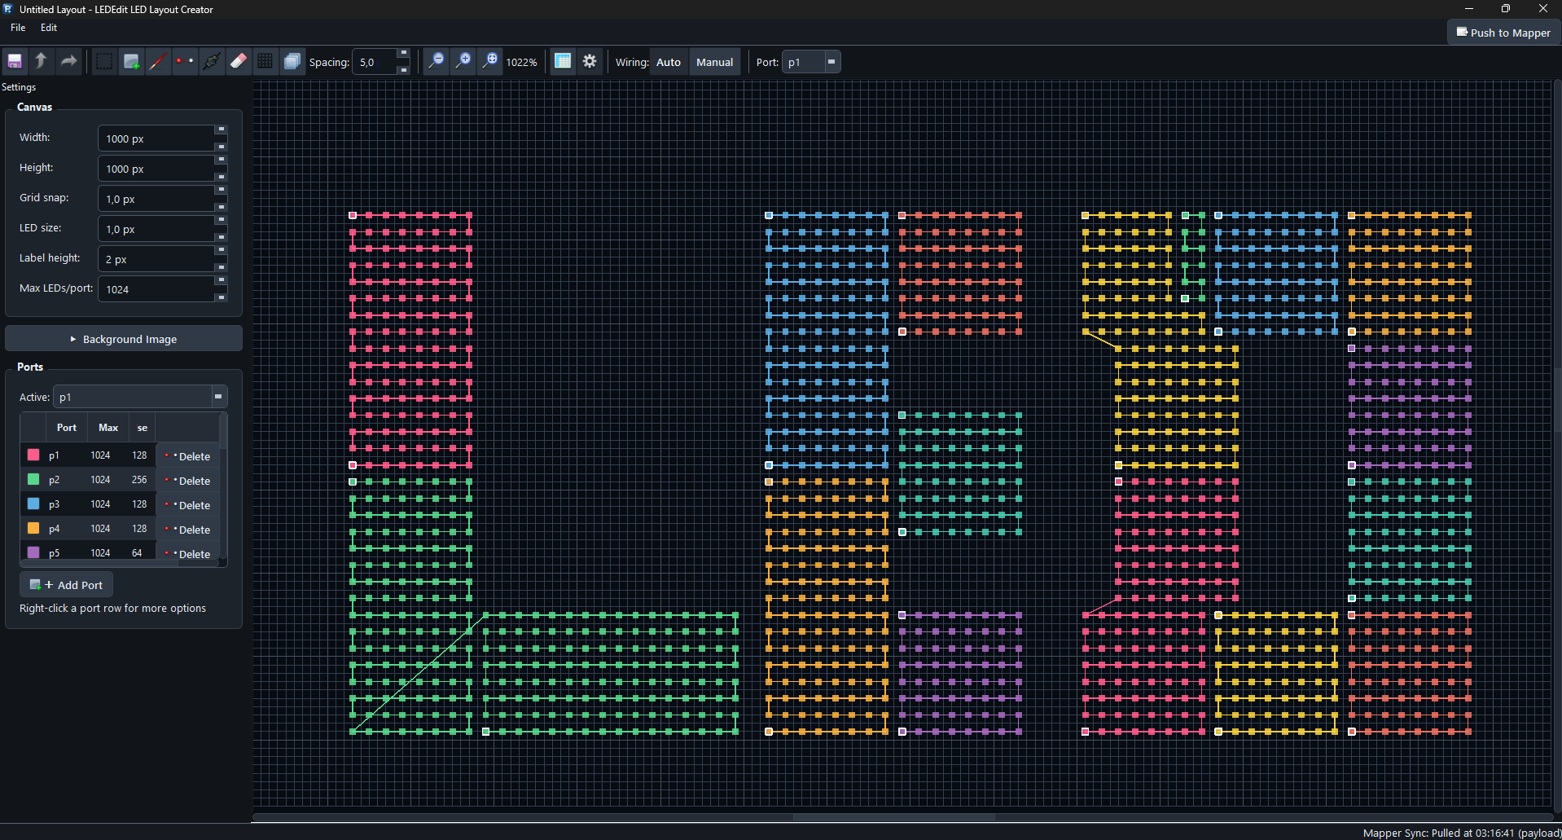Click the Mapper Sync status bar message
1562x840 pixels.
click(1462, 833)
